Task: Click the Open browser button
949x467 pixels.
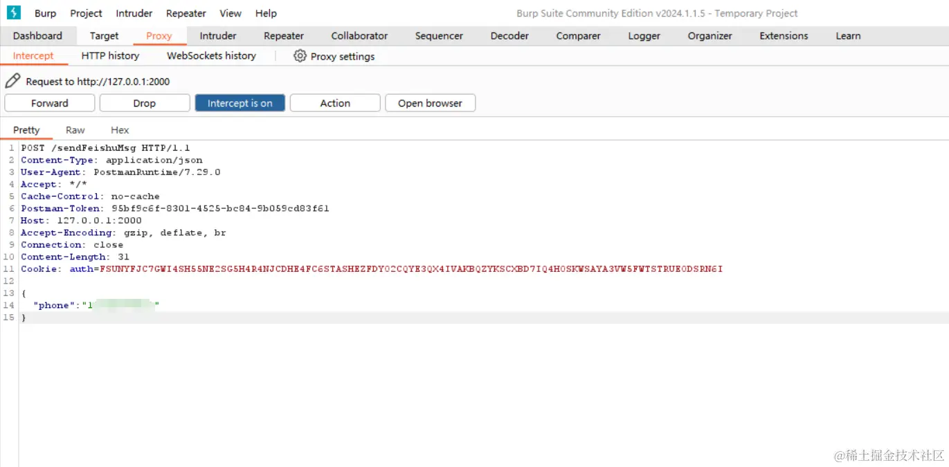Action: coord(430,103)
